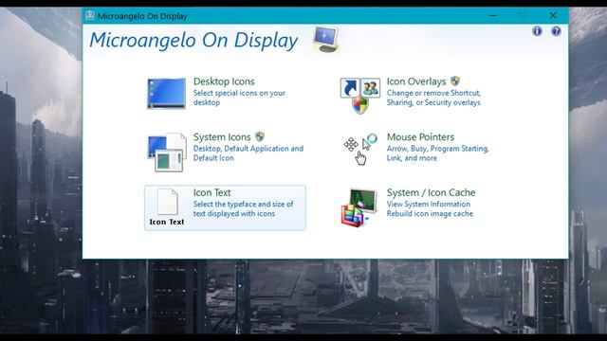Close the Microangelo On Display window
Viewport: 607px width, 341px height.
553,15
